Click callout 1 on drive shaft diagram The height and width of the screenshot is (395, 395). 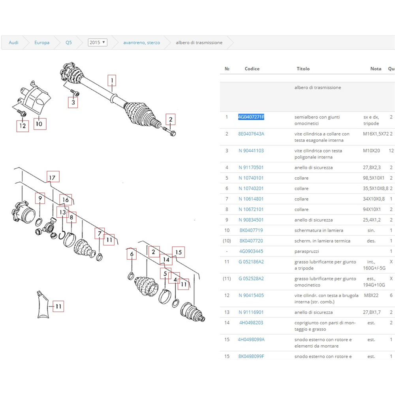pyautogui.click(x=112, y=81)
